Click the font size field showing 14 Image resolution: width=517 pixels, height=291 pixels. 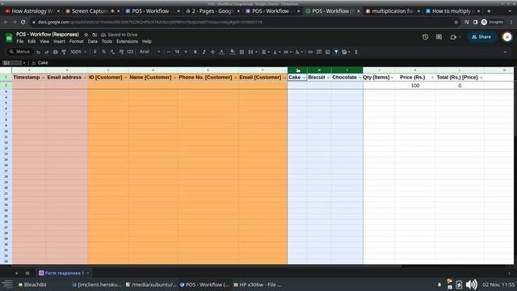177,52
